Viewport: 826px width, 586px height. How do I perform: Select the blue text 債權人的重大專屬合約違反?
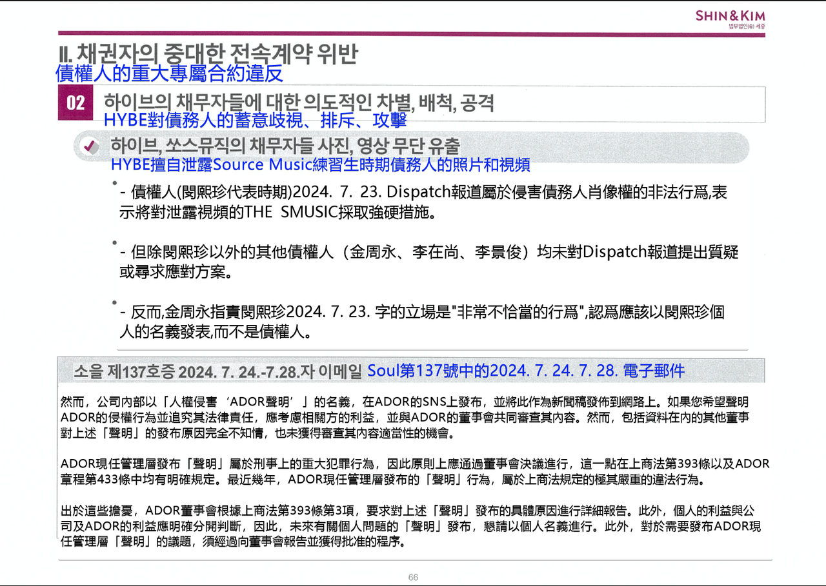point(170,73)
